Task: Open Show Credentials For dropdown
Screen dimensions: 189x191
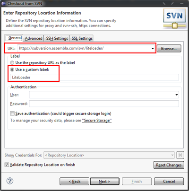Action: 172,155
